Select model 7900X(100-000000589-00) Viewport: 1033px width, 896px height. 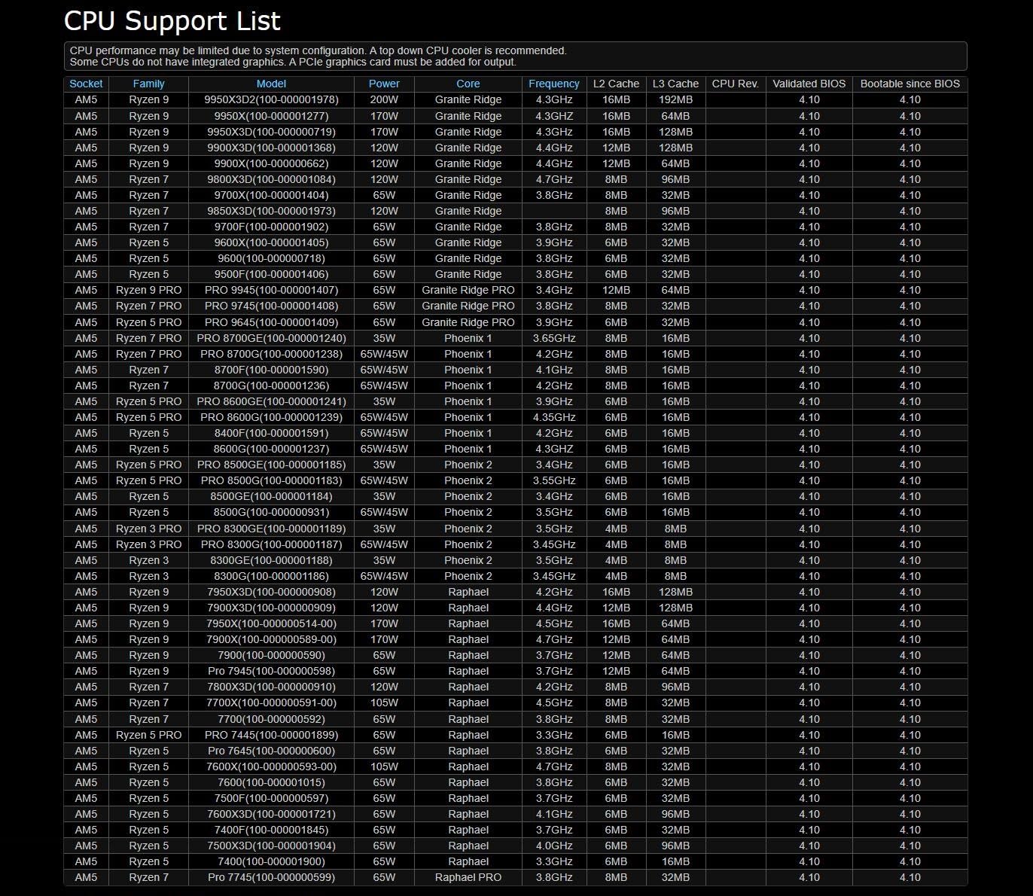tap(271, 639)
